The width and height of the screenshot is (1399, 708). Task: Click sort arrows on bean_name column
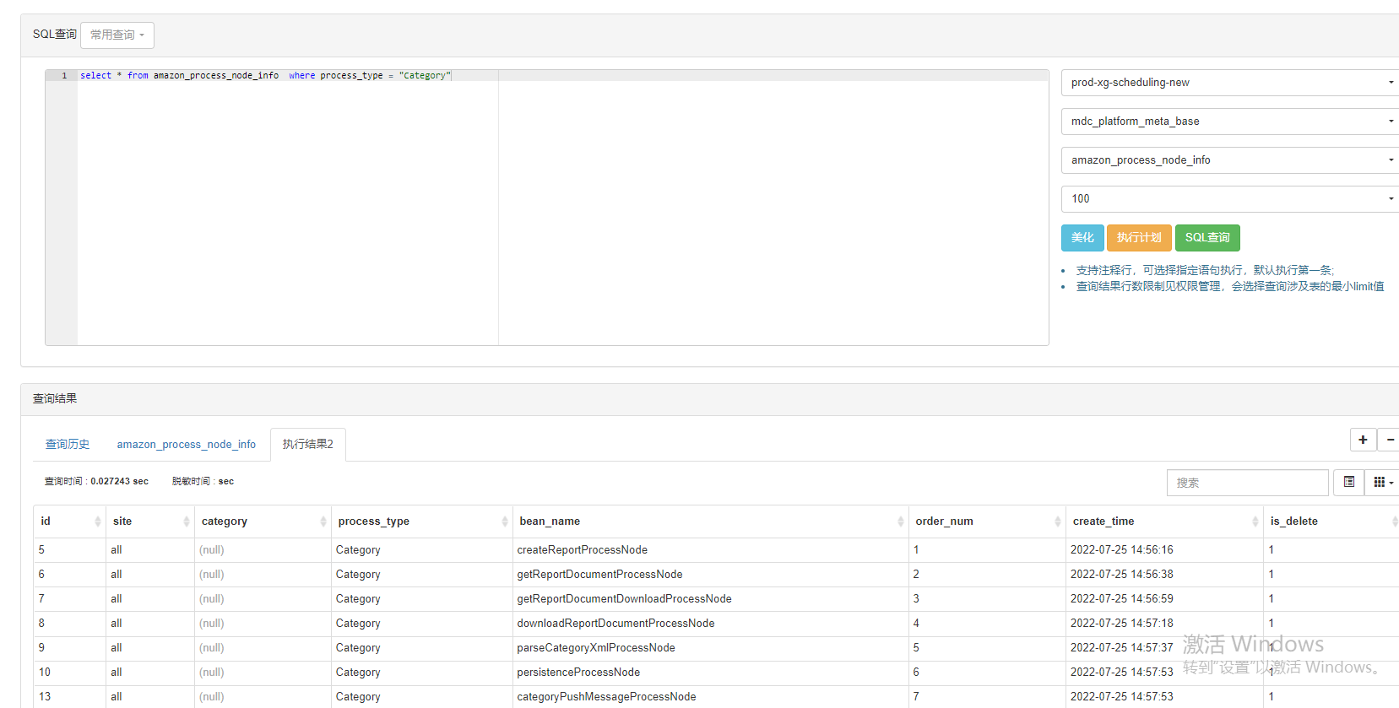(900, 522)
